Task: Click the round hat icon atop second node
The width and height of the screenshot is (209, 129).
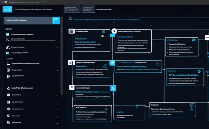Action: coord(114,31)
